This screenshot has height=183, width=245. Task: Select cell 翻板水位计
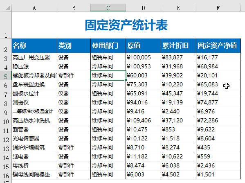click(x=34, y=94)
